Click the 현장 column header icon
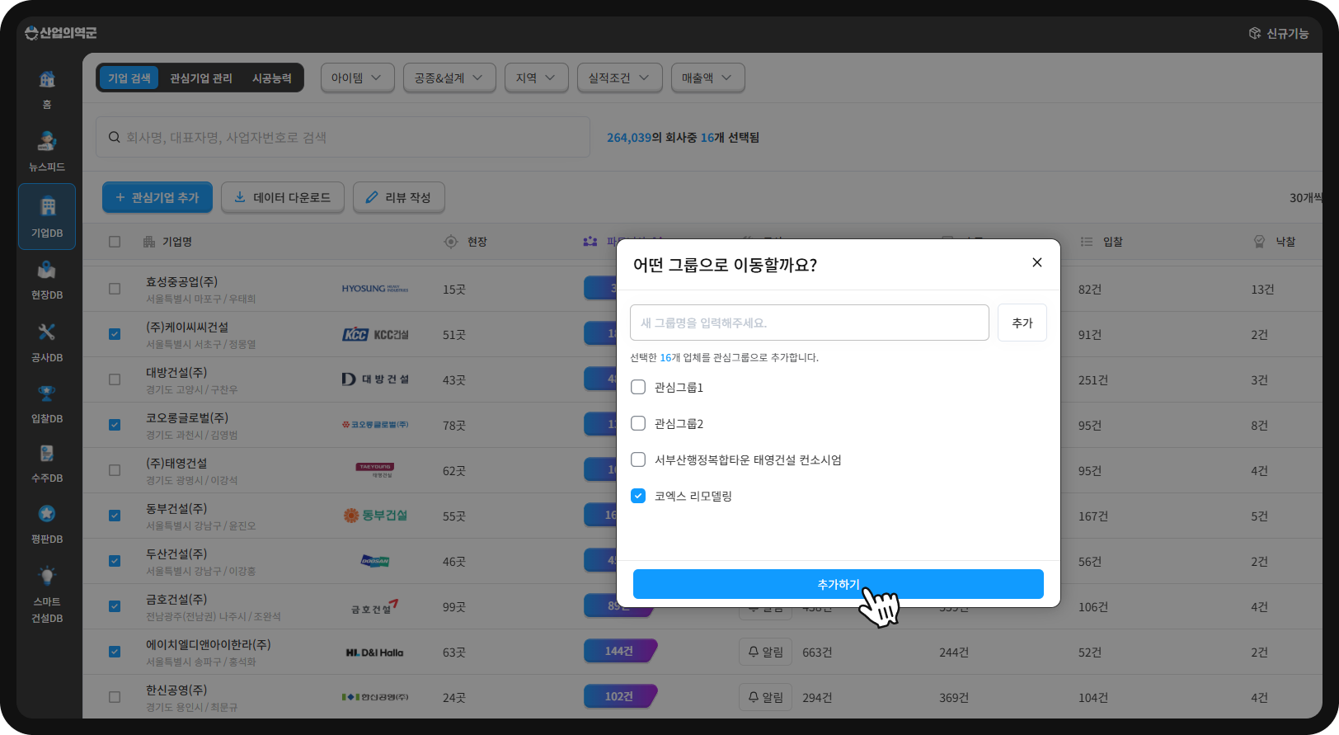Screen dimensions: 1339x735 [x=451, y=242]
